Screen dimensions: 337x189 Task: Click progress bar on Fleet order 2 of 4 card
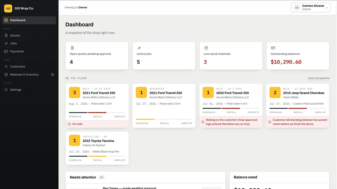[164, 119]
